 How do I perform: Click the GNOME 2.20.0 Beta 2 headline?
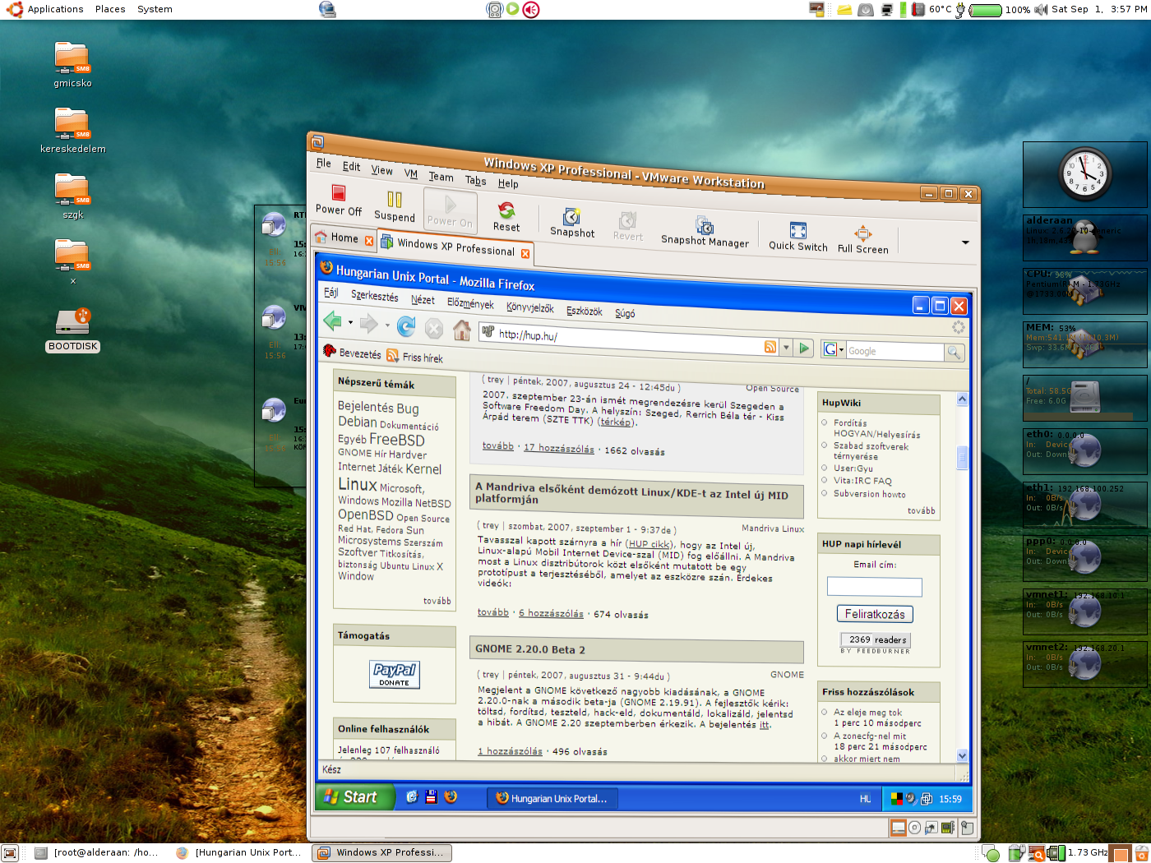(530, 649)
